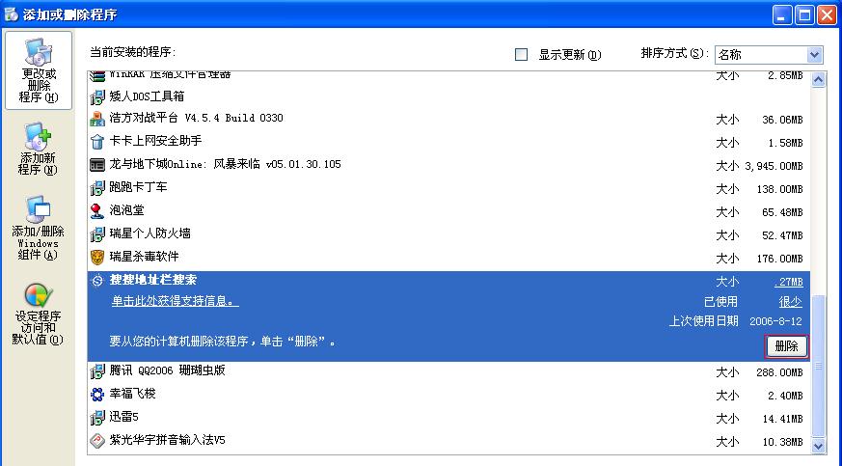Click the 删除 button

click(x=786, y=346)
